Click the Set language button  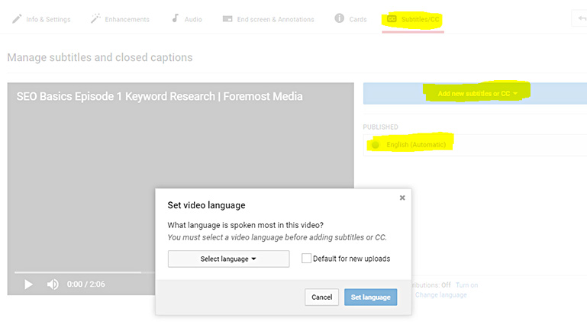(x=370, y=297)
